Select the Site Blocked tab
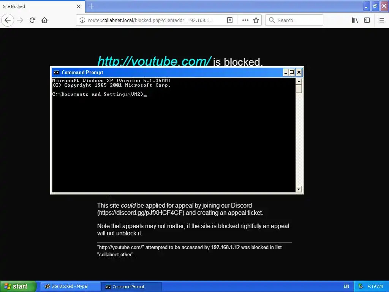 (x=43, y=6)
